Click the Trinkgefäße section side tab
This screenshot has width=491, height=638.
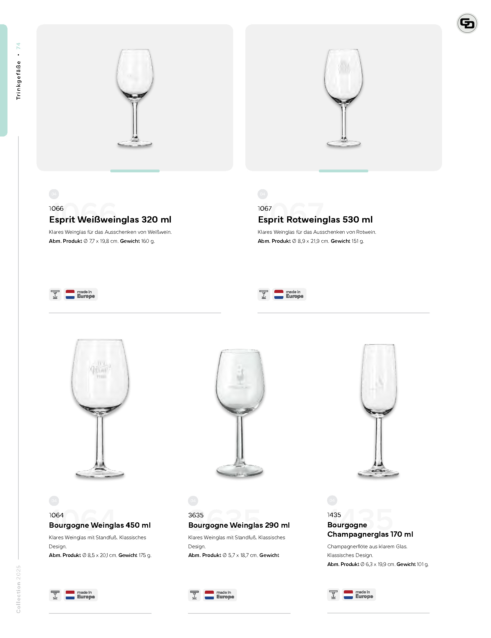coord(4,80)
